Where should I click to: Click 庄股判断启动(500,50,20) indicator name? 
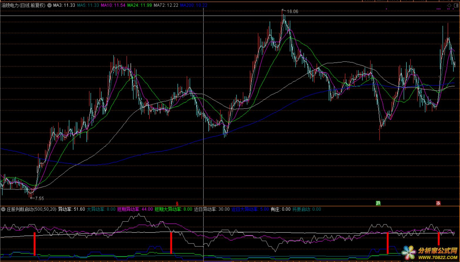32,209
